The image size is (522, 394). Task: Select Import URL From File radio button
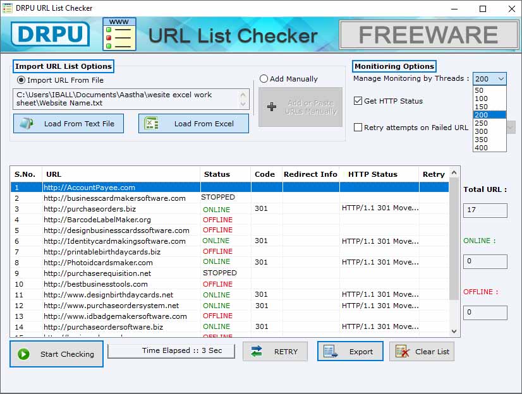pyautogui.click(x=21, y=80)
